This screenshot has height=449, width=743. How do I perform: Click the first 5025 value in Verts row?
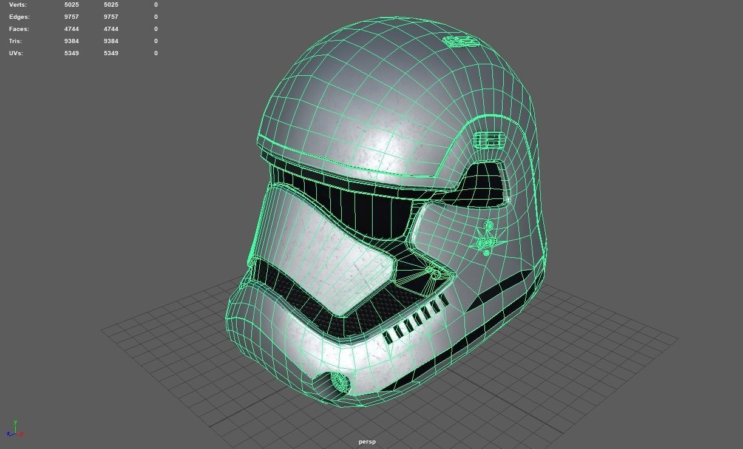pyautogui.click(x=72, y=5)
